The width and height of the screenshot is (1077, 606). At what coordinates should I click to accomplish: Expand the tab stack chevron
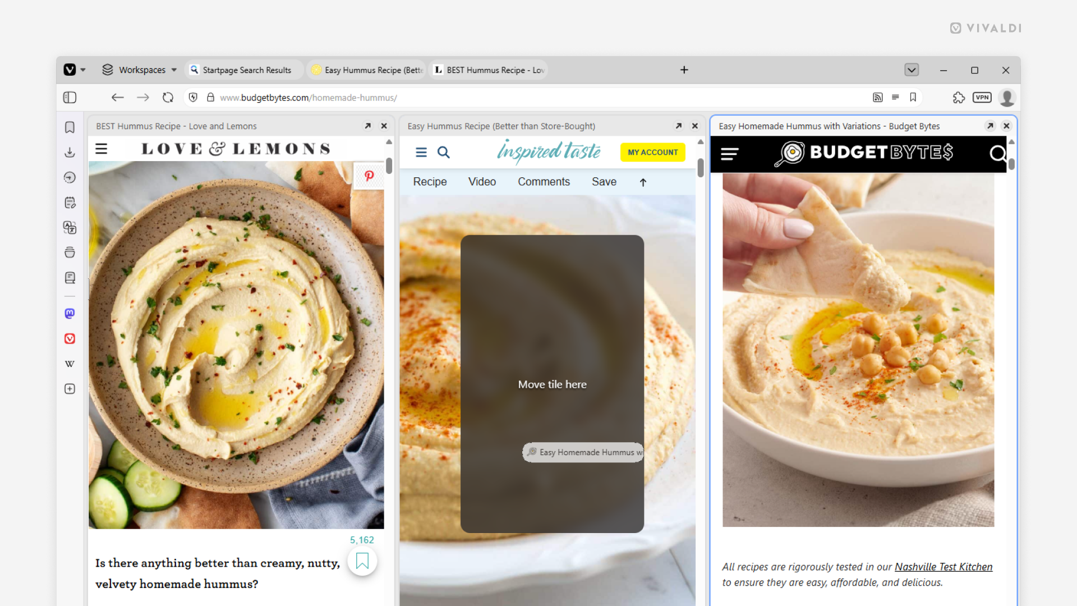pyautogui.click(x=912, y=70)
